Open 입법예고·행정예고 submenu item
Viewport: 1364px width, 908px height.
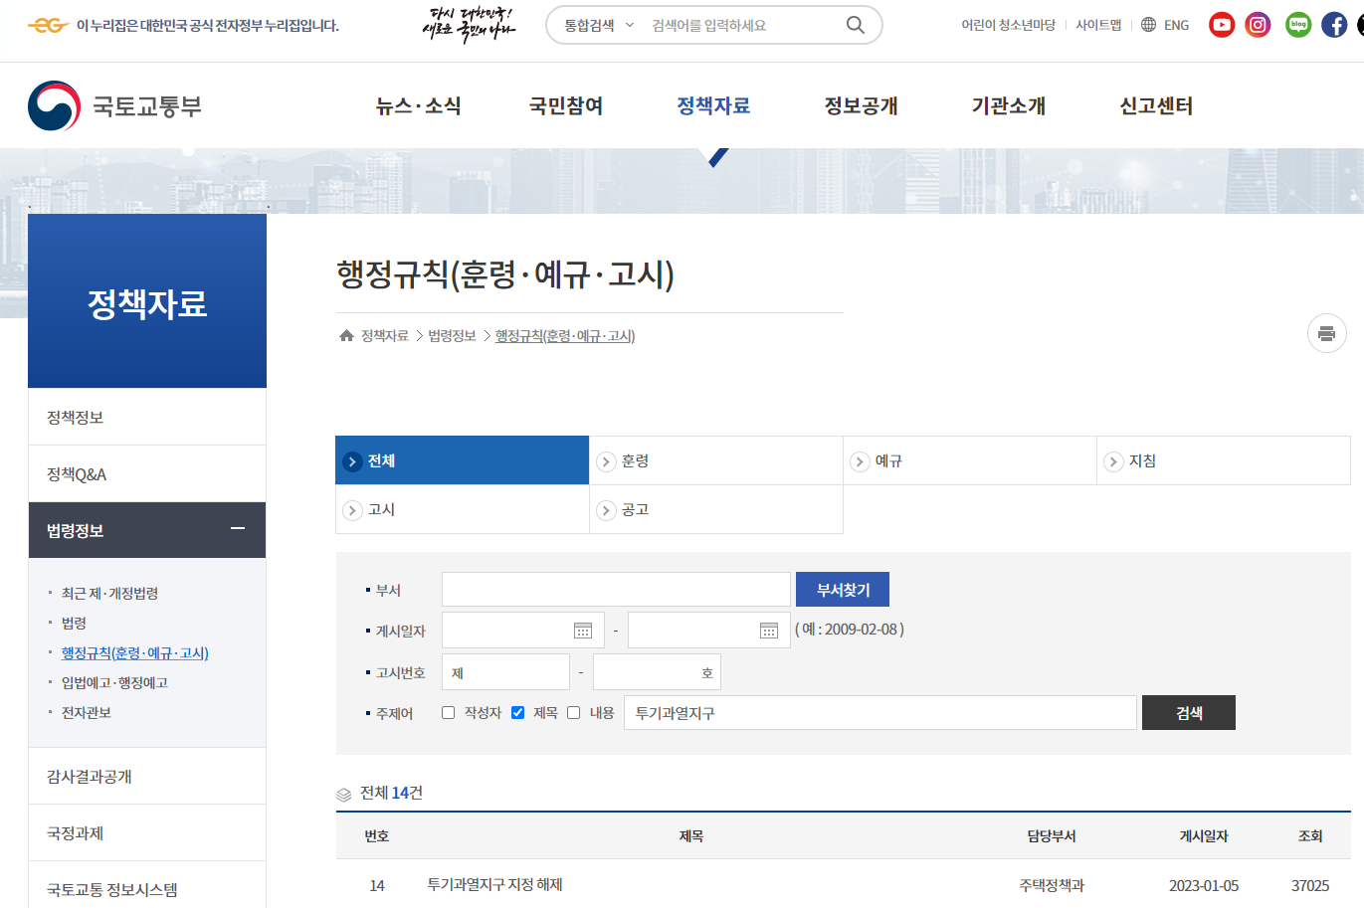click(x=114, y=682)
